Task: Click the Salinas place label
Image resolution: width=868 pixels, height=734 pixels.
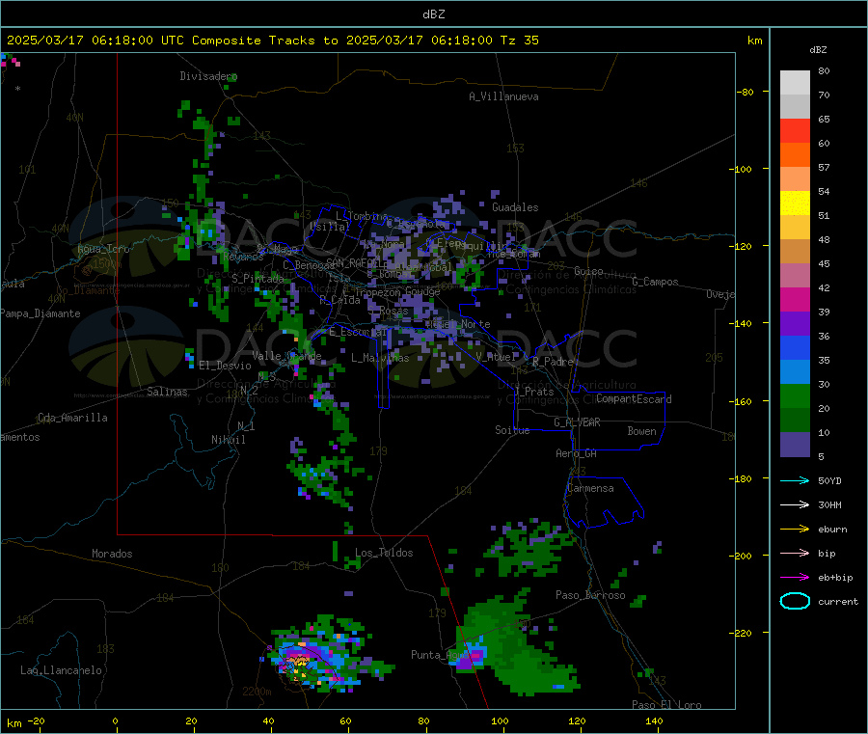Action: point(167,392)
